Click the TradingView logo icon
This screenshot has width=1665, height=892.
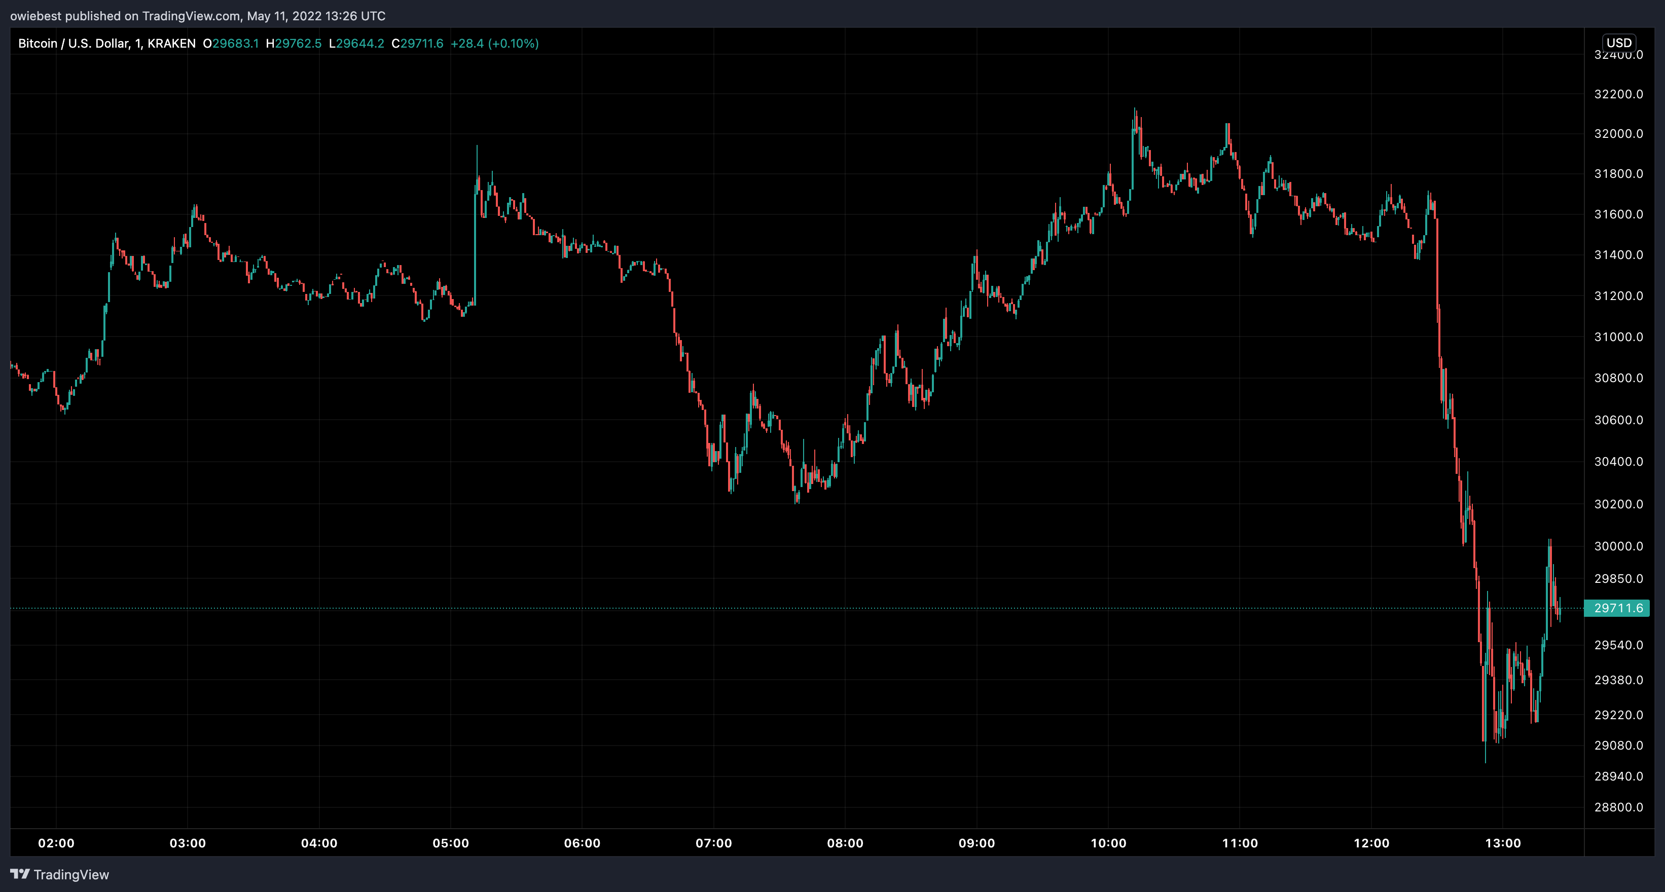[x=20, y=874]
